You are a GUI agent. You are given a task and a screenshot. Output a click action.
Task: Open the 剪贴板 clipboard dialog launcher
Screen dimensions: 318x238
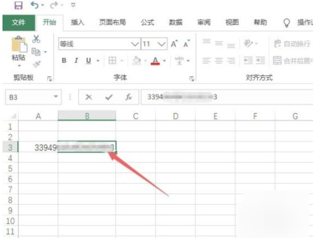coord(49,79)
